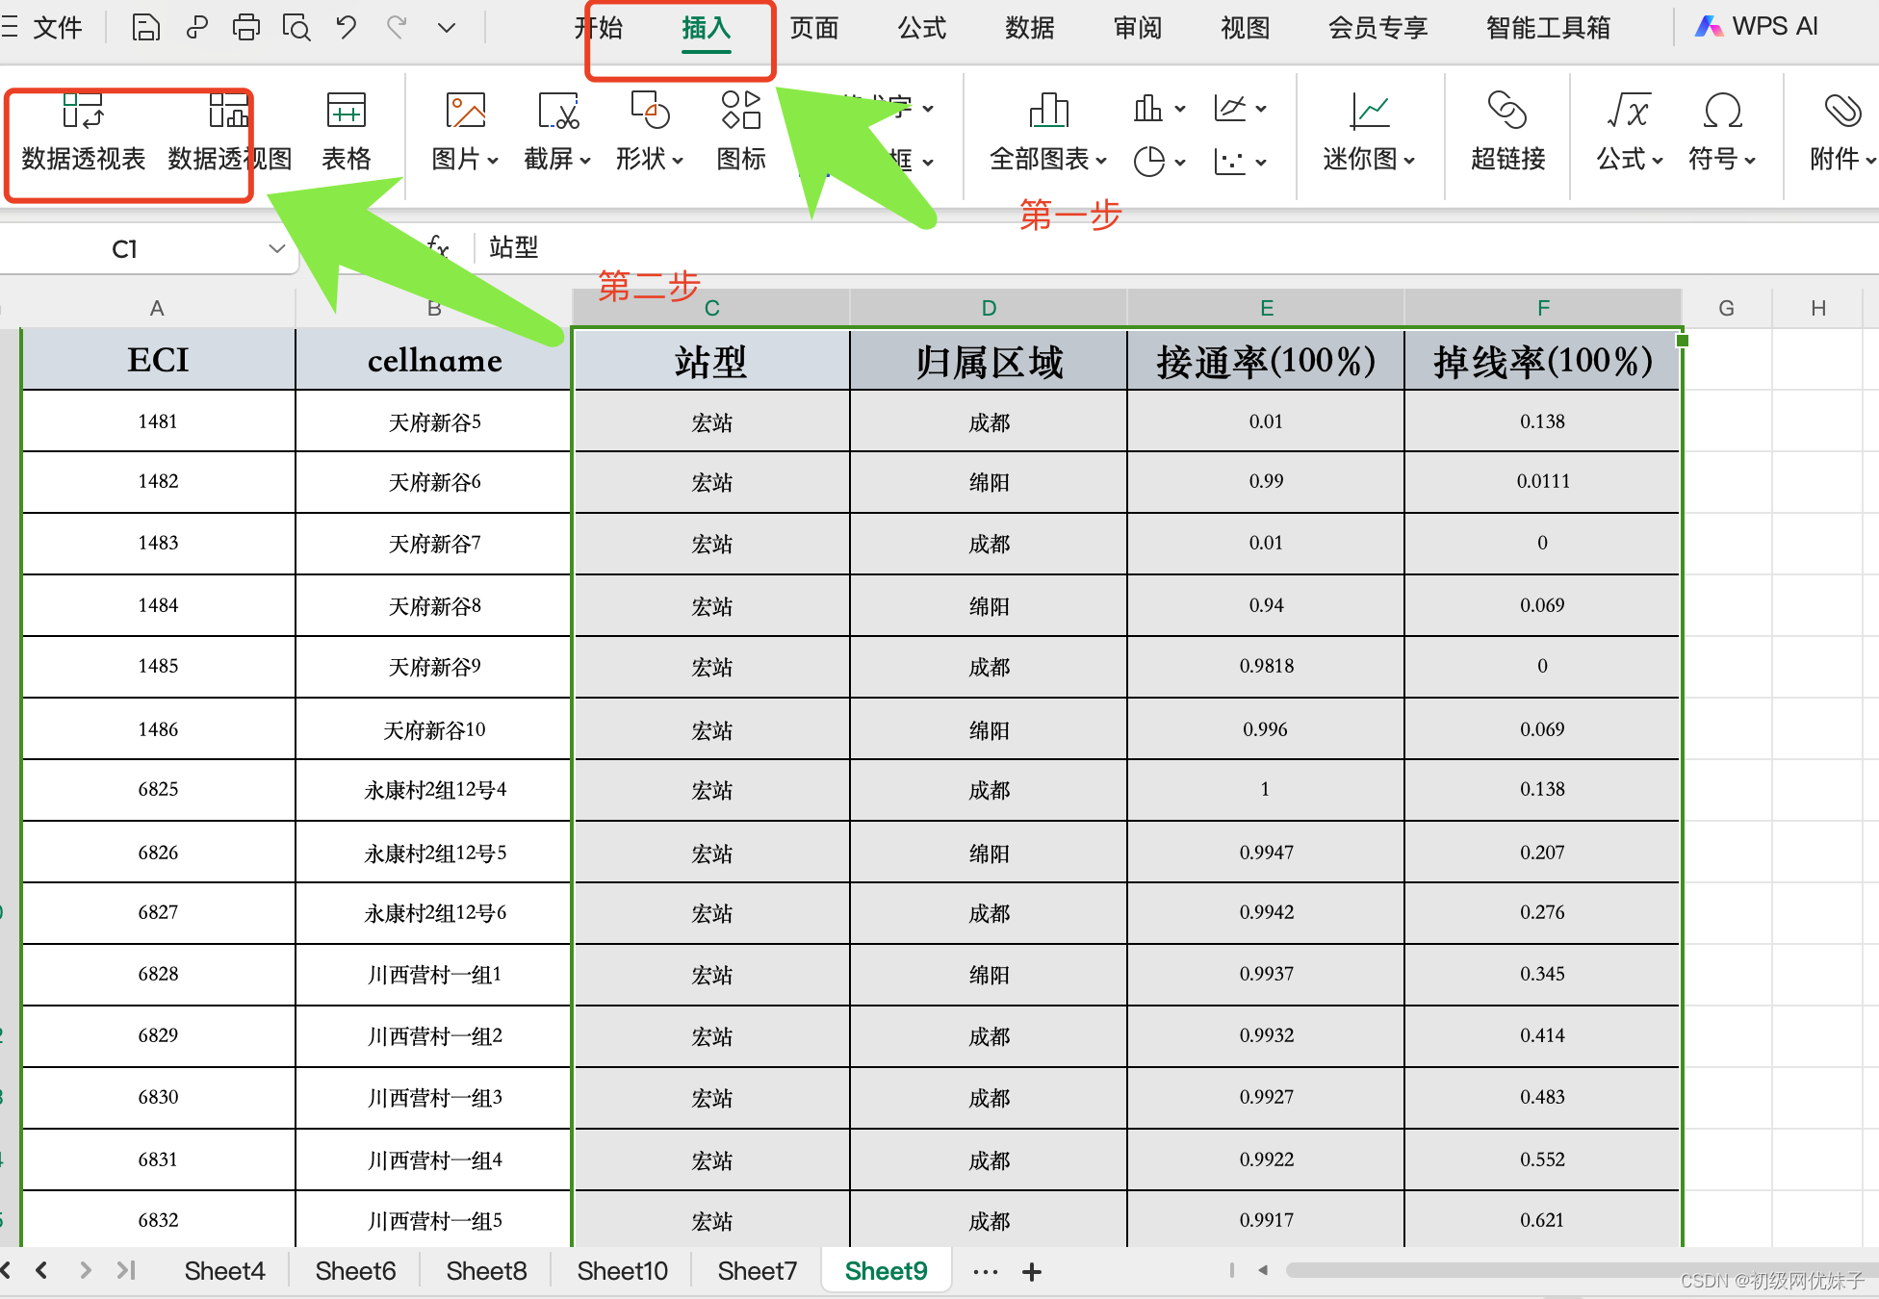This screenshot has width=1879, height=1299.
Task: Switch to Sheet7 worksheet tab
Action: click(757, 1271)
